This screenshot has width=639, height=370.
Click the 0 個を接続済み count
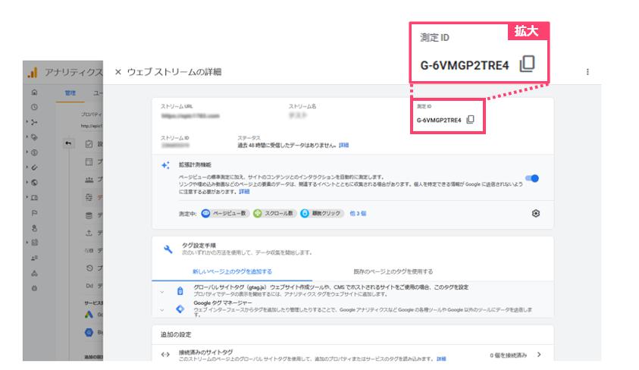tap(508, 356)
